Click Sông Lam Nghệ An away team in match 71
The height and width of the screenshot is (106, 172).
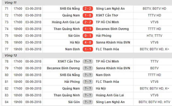[x=110, y=9]
